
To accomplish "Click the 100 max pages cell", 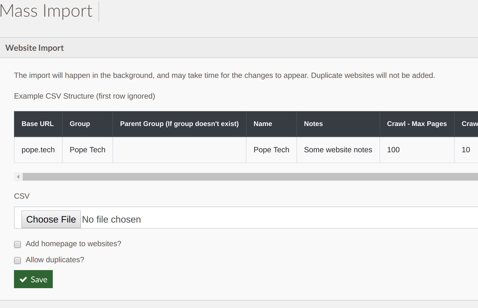I will click(417, 150).
